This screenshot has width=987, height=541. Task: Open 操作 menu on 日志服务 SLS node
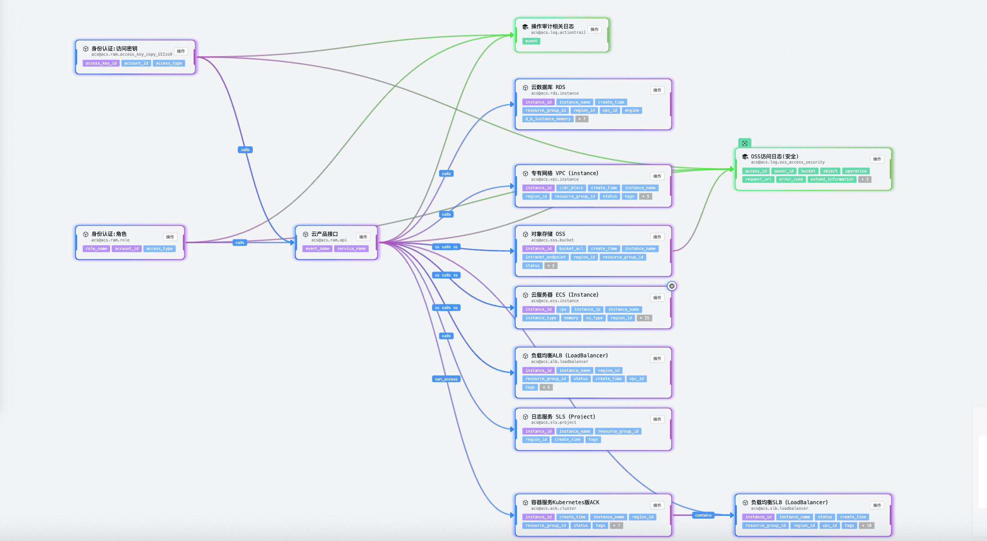coord(657,419)
